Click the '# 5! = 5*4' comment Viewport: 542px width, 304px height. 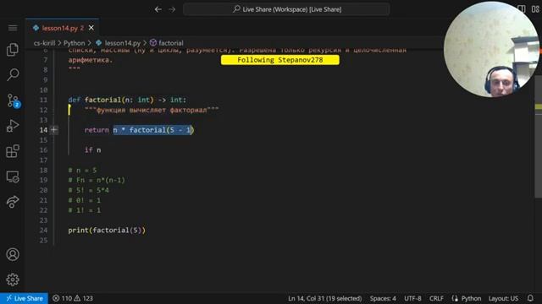[x=88, y=190]
